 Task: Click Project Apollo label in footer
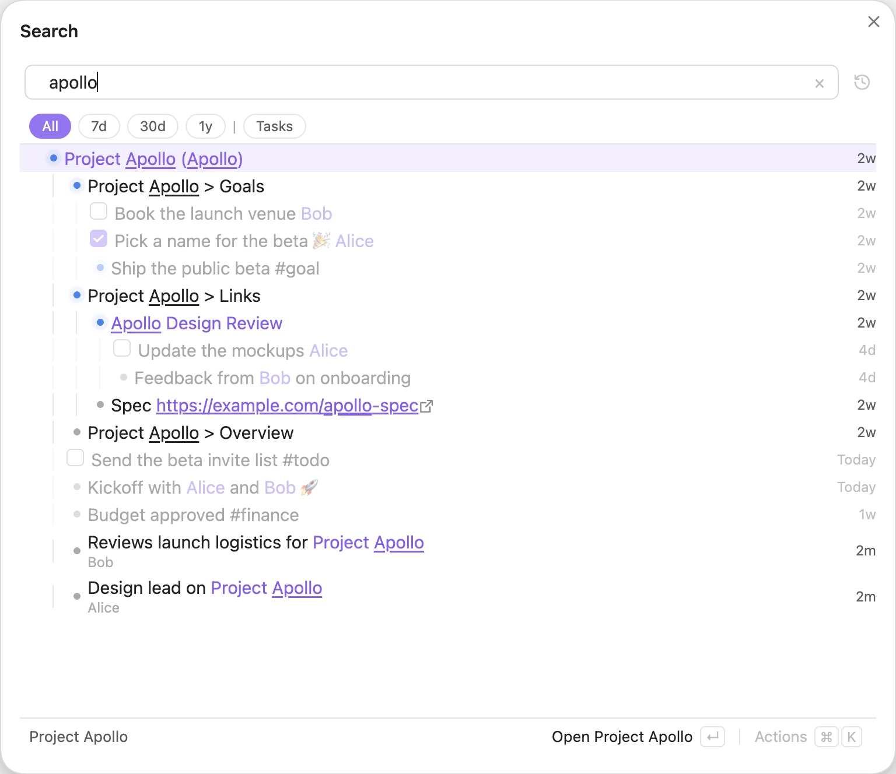(x=78, y=737)
